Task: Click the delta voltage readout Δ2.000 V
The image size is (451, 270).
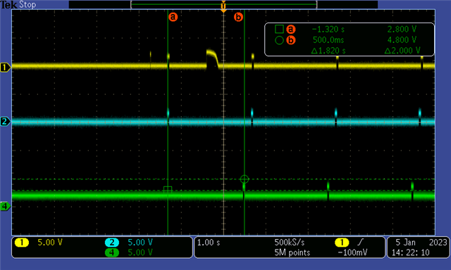Action: click(402, 51)
